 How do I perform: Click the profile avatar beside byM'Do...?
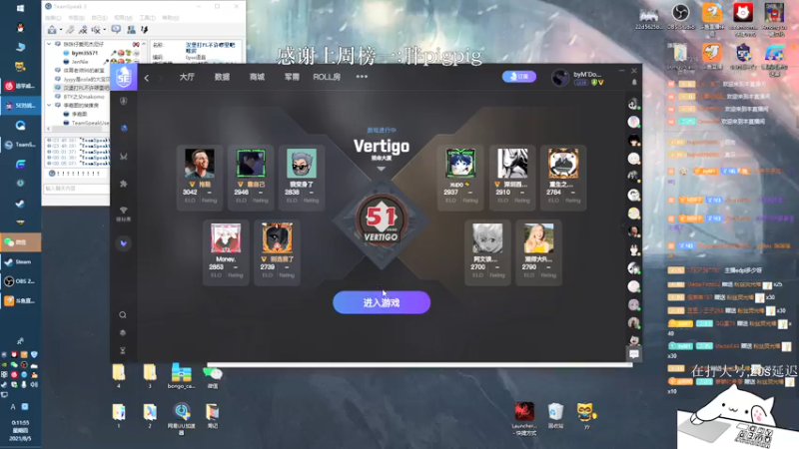tap(560, 78)
